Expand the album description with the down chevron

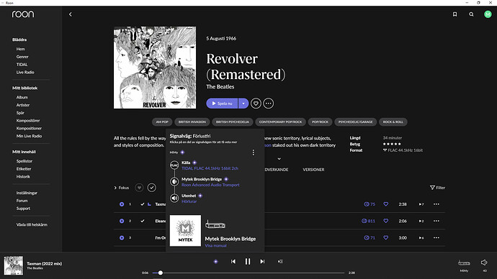point(279,159)
